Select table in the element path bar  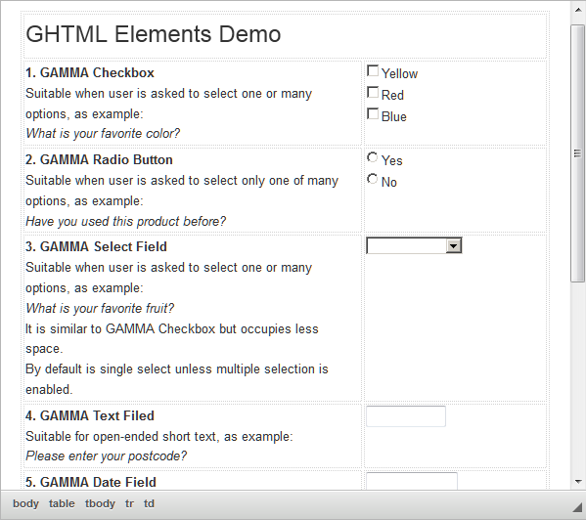pos(62,503)
